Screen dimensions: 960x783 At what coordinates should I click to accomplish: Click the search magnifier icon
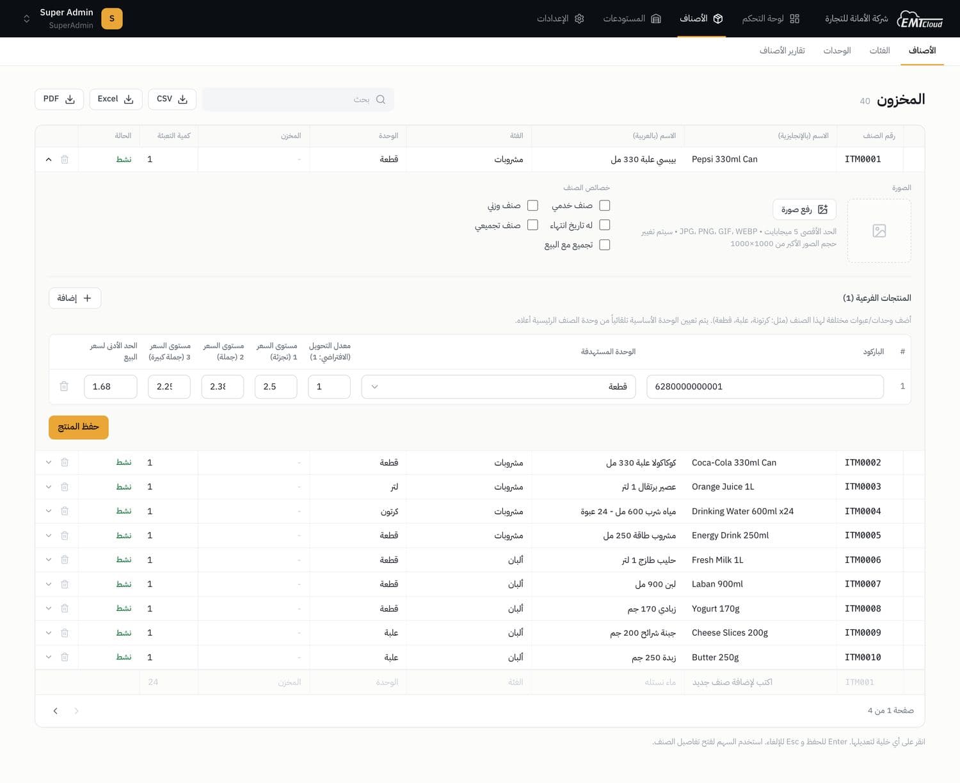[381, 99]
